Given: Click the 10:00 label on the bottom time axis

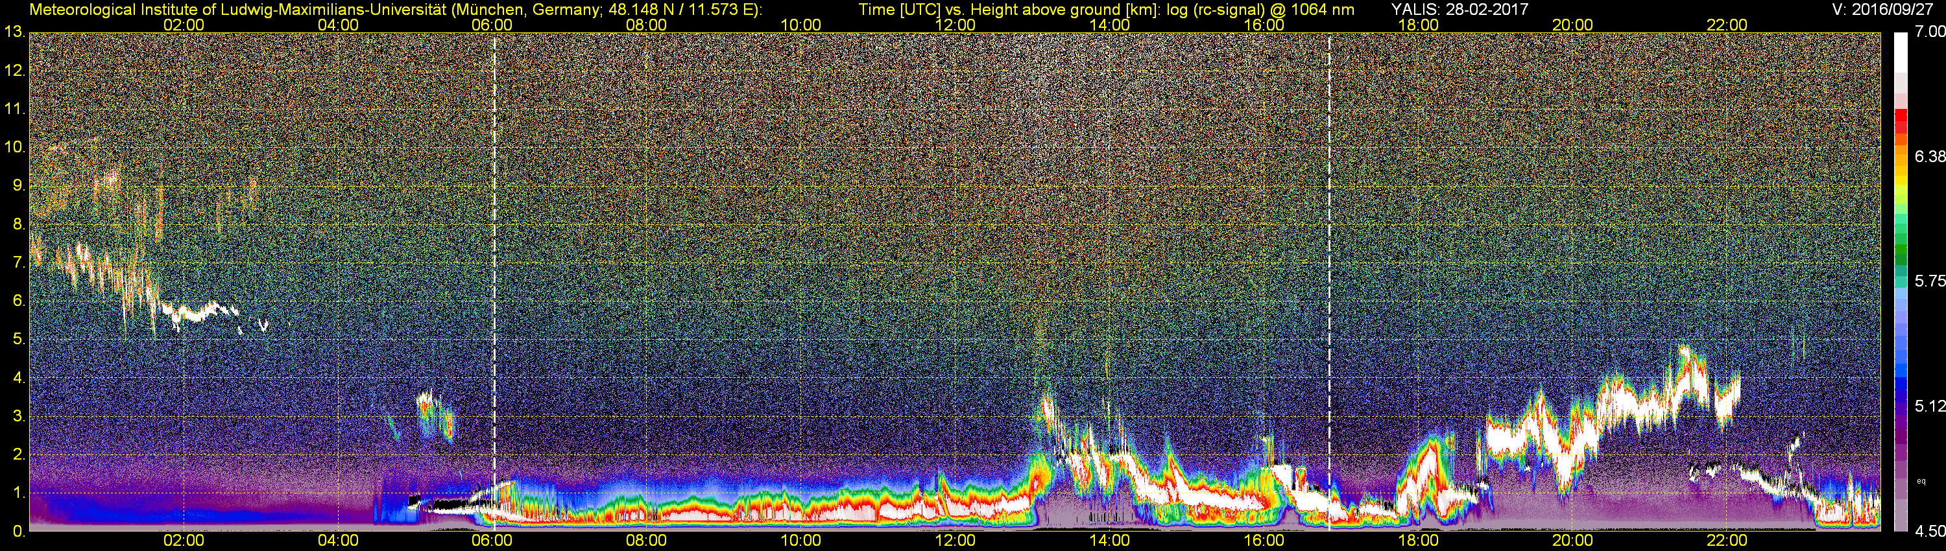Looking at the screenshot, I should coord(800,541).
